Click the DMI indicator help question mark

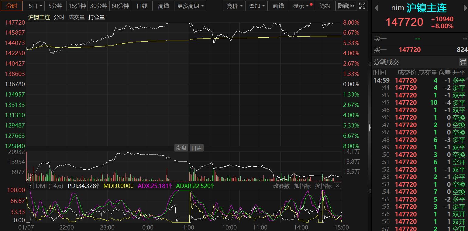click(x=30, y=186)
